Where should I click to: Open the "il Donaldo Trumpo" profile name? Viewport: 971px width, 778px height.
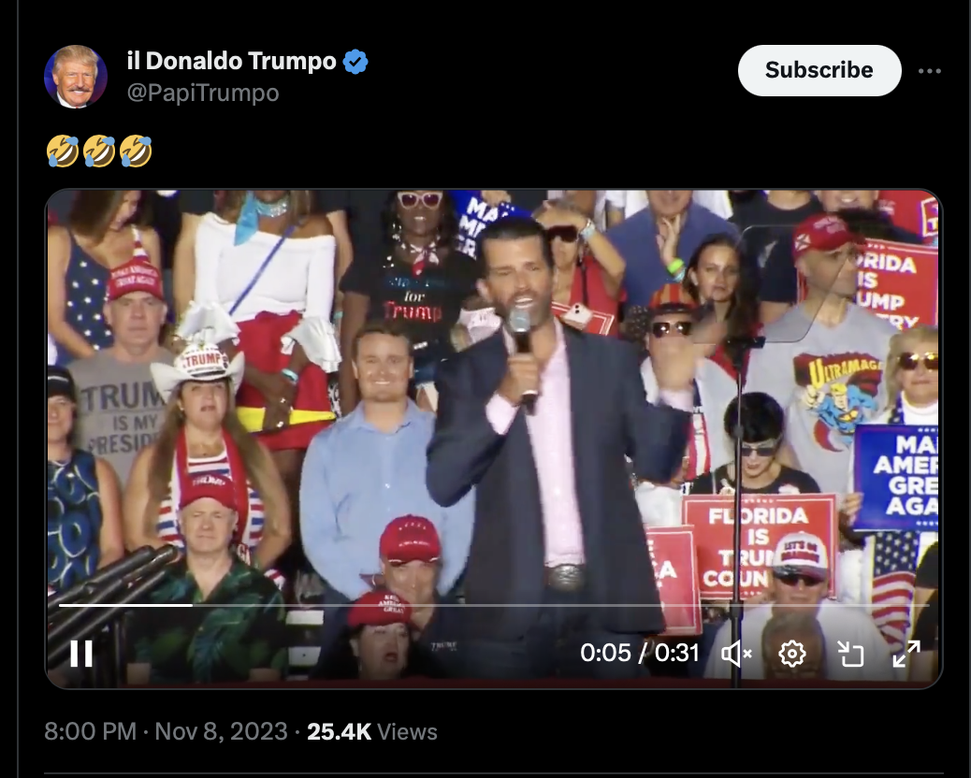click(x=231, y=62)
